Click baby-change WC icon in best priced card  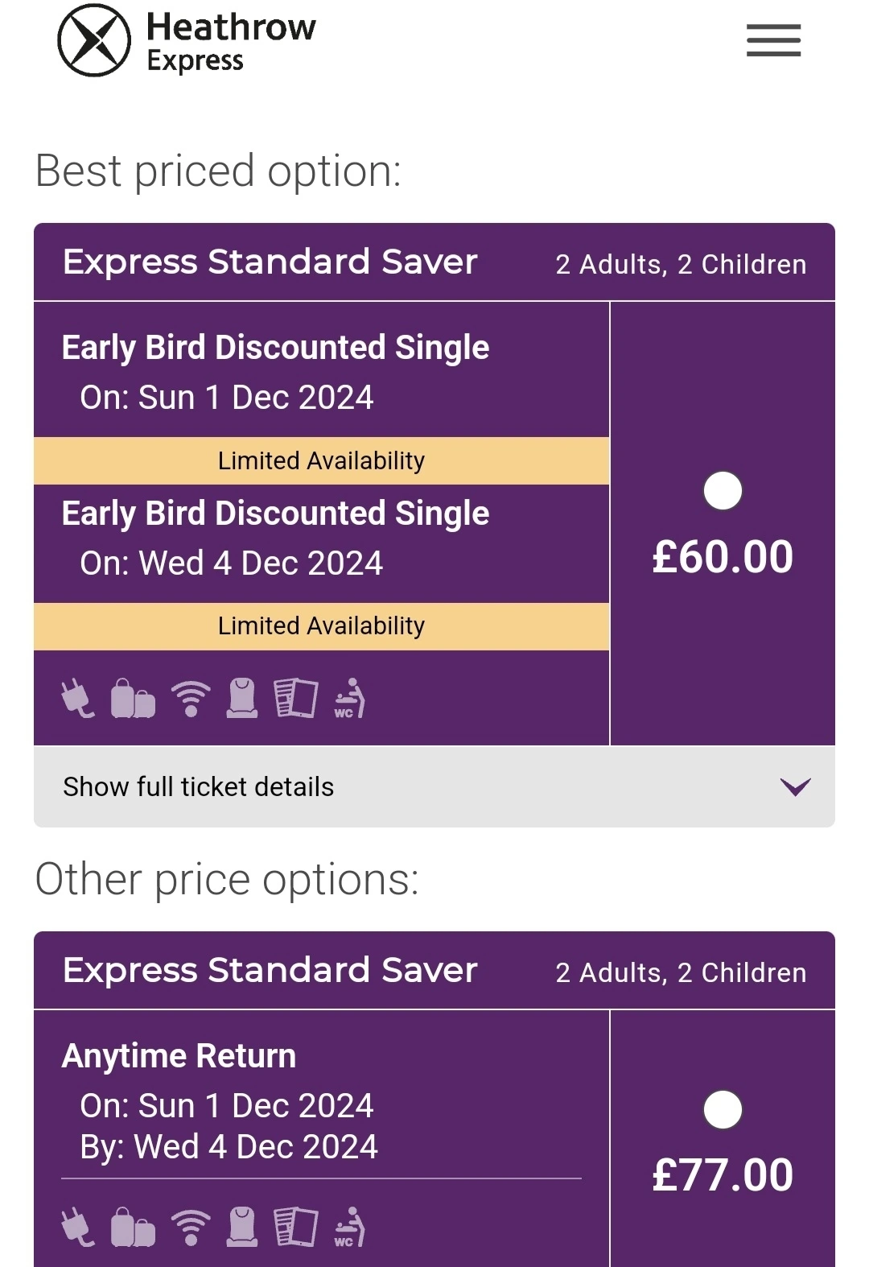350,698
